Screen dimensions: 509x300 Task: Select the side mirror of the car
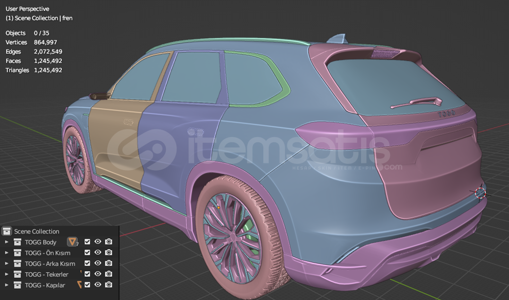(99, 96)
